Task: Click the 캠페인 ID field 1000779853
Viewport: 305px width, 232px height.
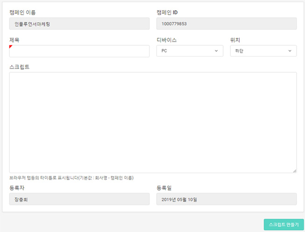Action: (x=227, y=24)
